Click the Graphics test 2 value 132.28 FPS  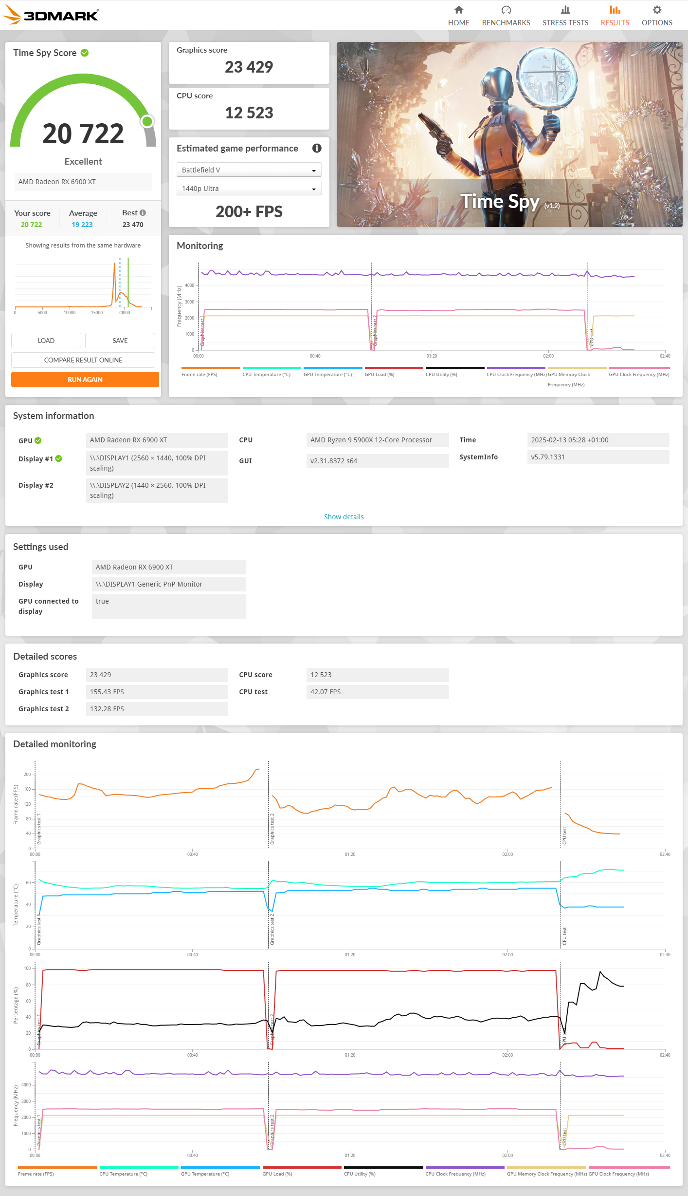coord(157,709)
